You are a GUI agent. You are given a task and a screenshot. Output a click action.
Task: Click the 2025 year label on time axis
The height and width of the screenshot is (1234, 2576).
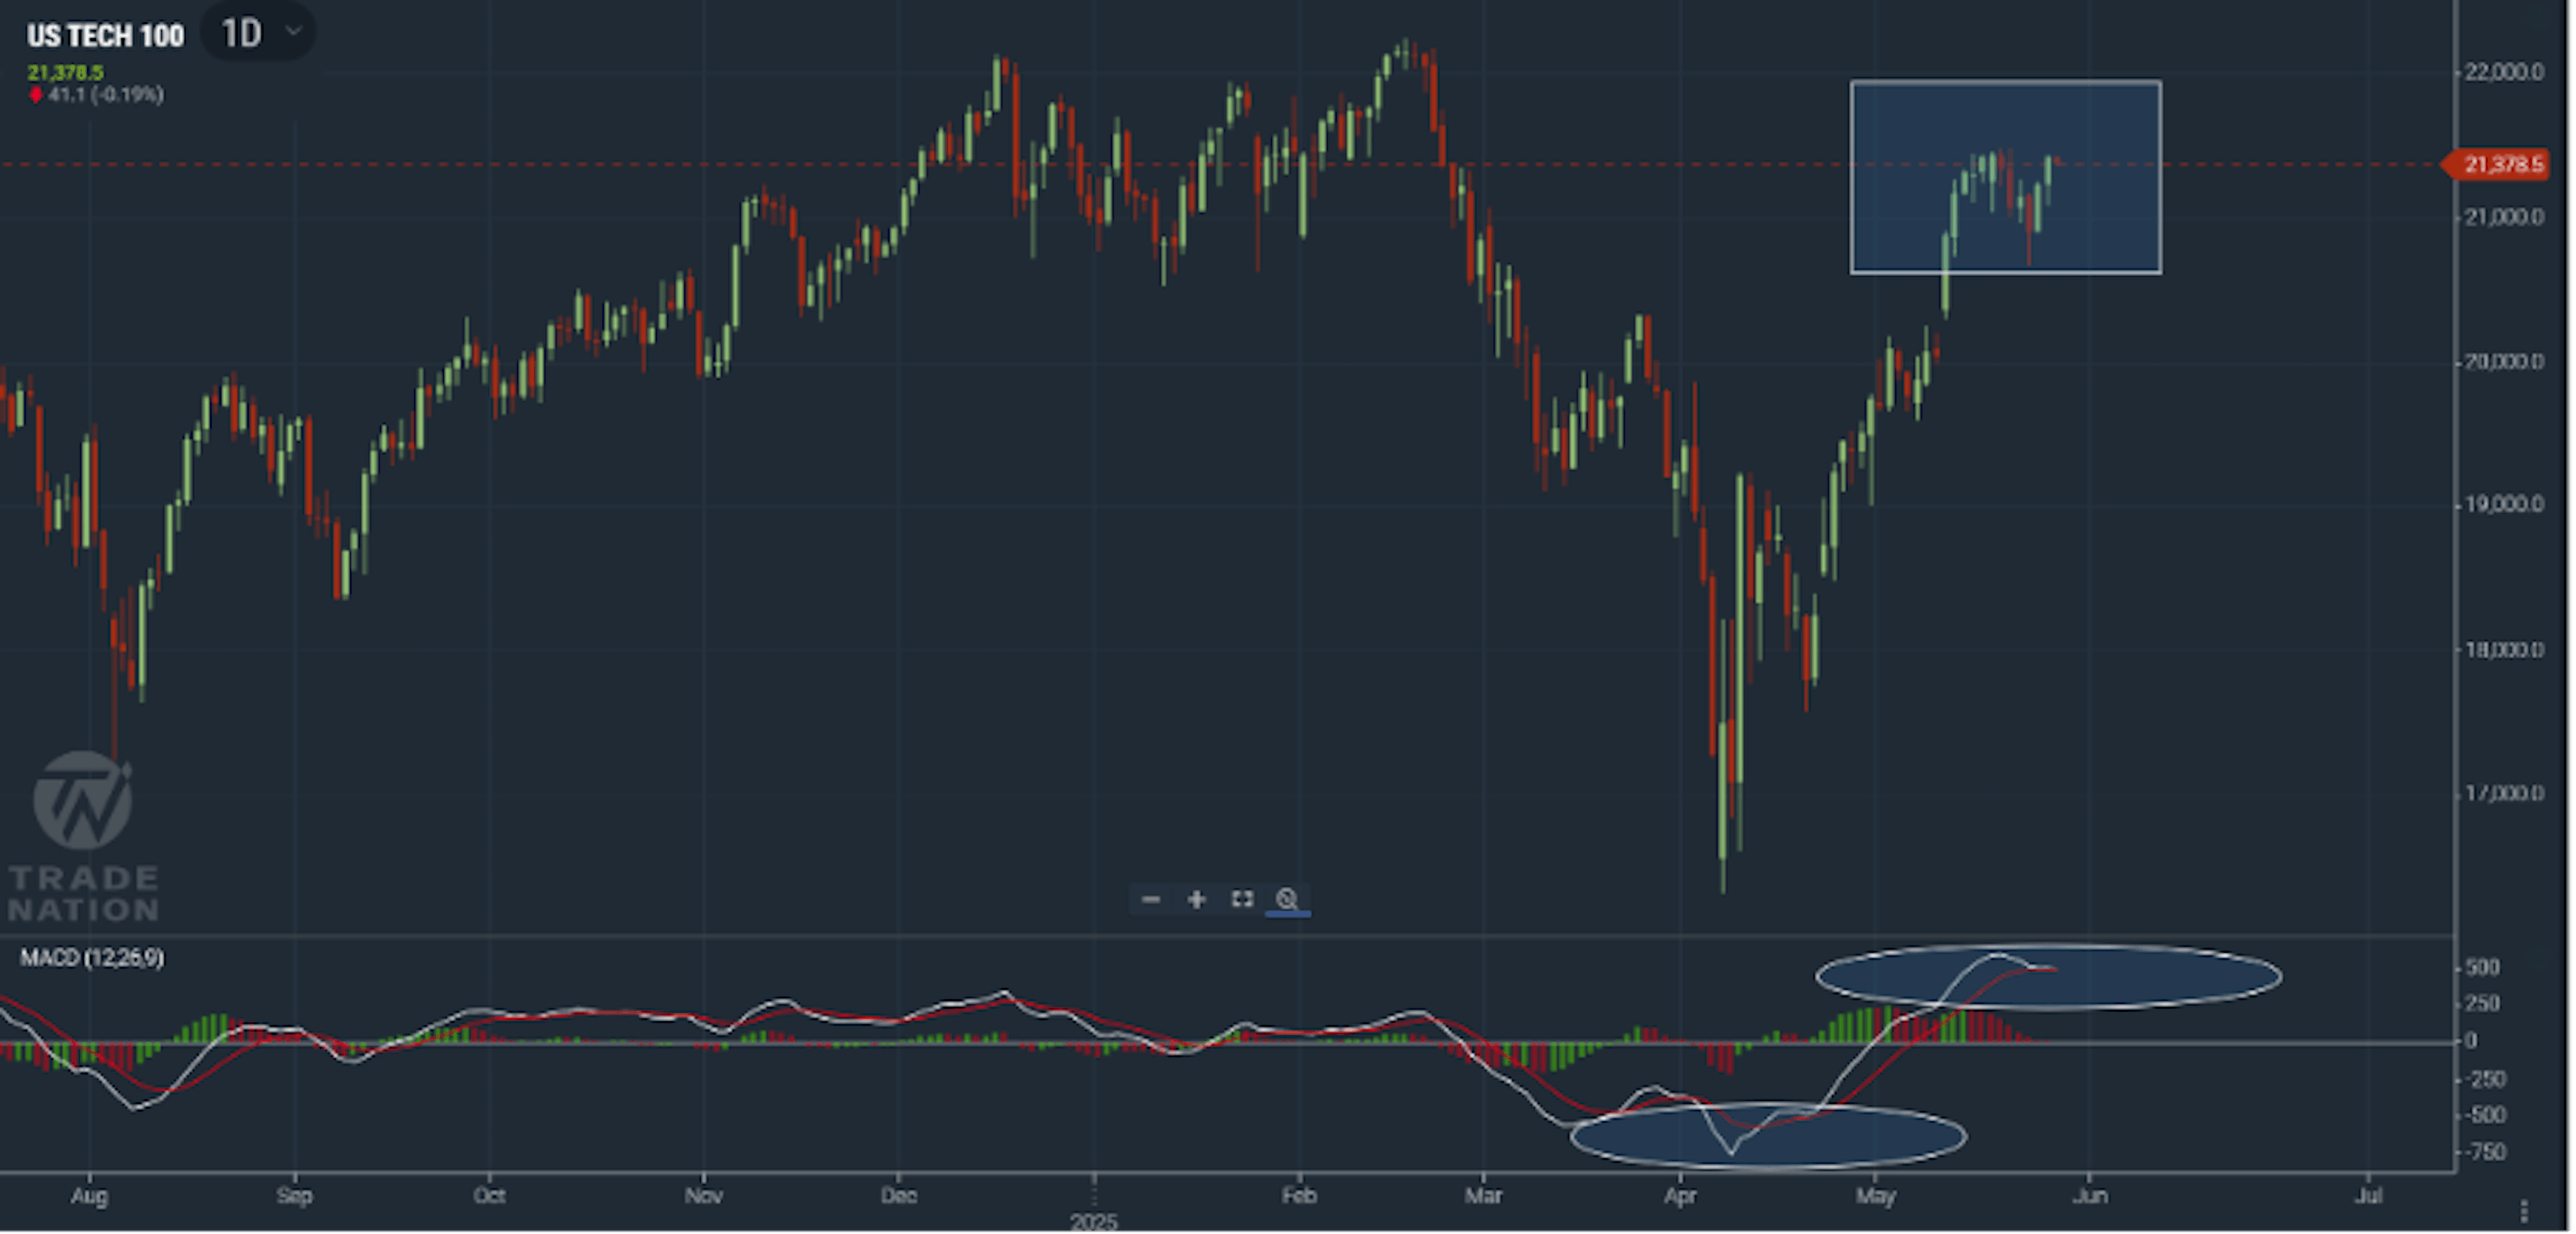click(1093, 1222)
